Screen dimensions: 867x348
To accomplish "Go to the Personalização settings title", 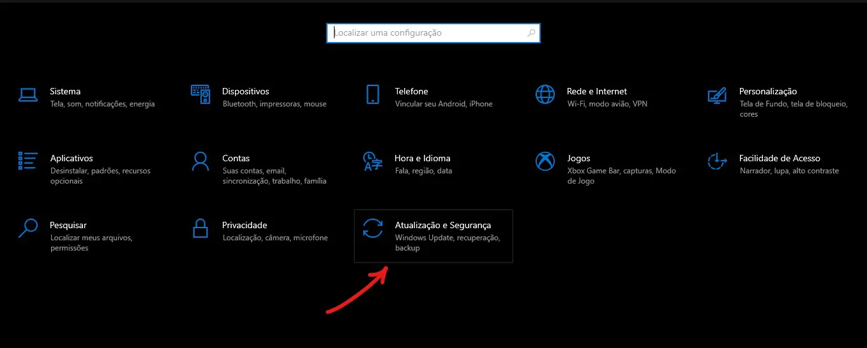I will tap(768, 91).
